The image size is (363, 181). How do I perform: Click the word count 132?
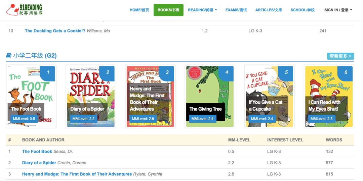tap(329, 152)
